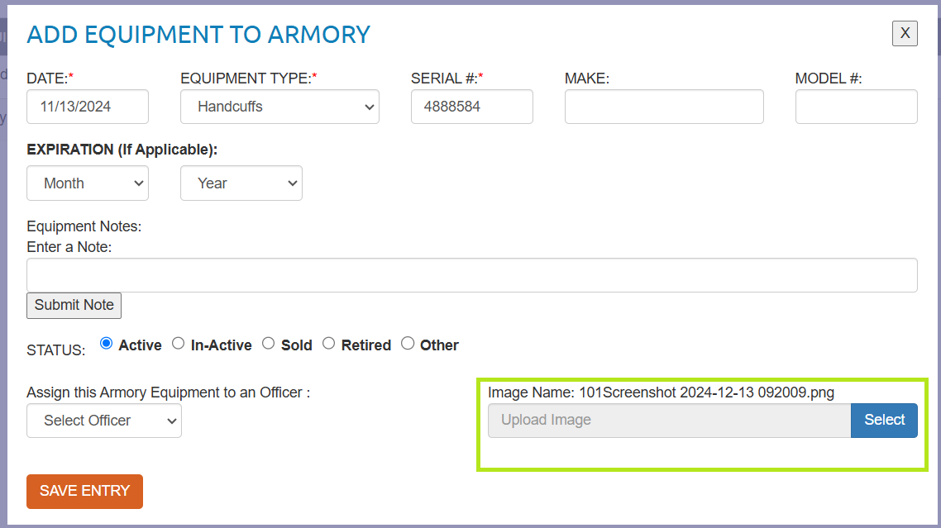This screenshot has width=941, height=528.
Task: Select the Active status radio button
Action: 106,344
